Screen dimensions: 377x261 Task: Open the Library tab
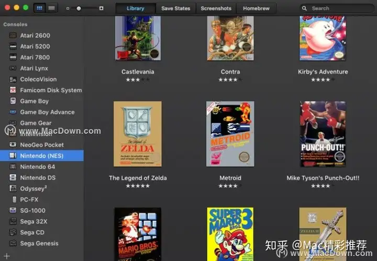(x=136, y=8)
